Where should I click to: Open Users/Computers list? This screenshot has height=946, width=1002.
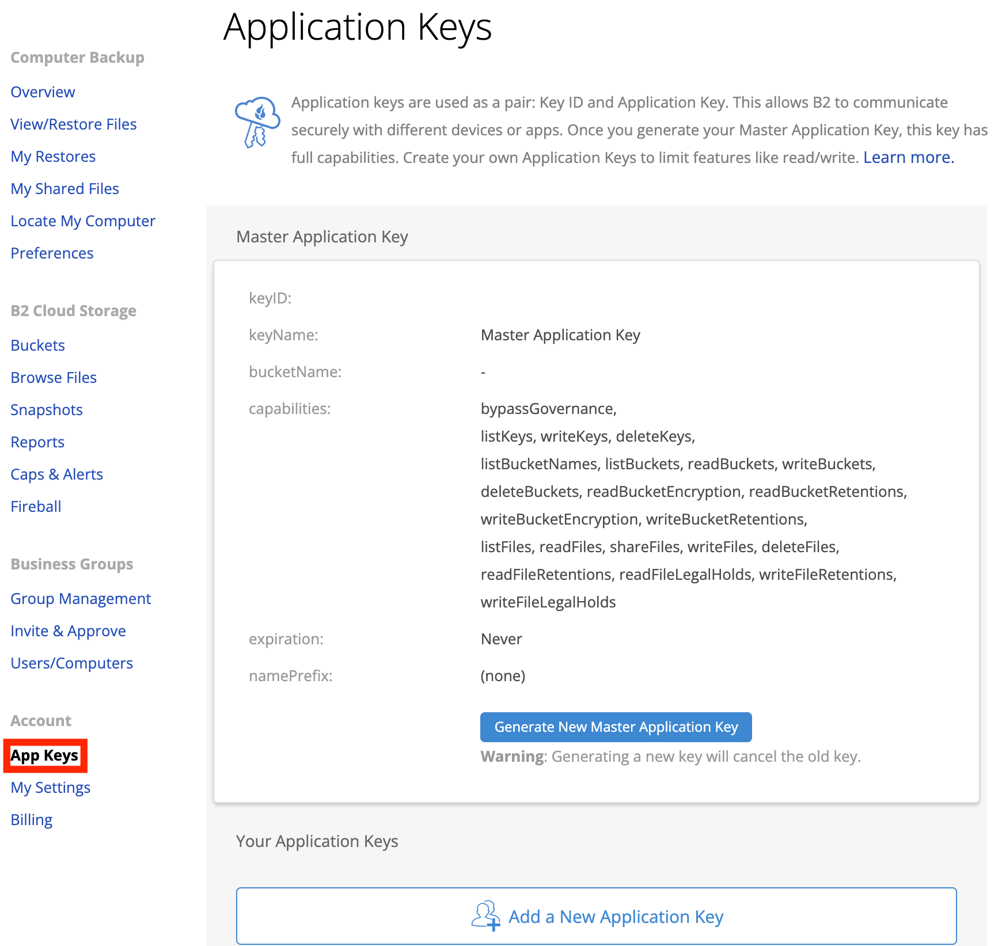click(71, 663)
